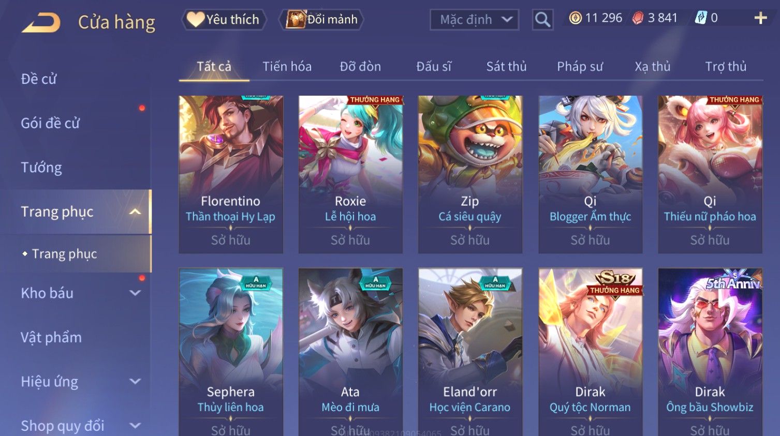
Task: Open Florentino Thần thoại Hy Lạp skin card
Action: click(x=231, y=174)
